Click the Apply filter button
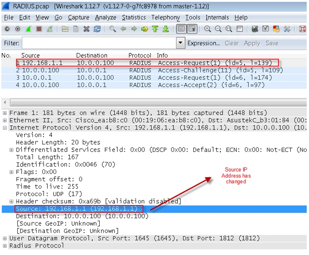 pyautogui.click(x=252, y=43)
